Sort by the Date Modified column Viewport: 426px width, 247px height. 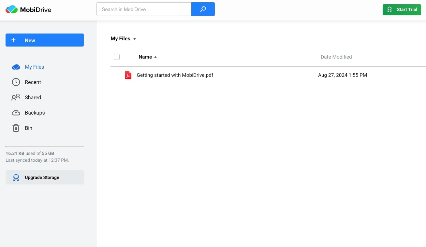336,57
